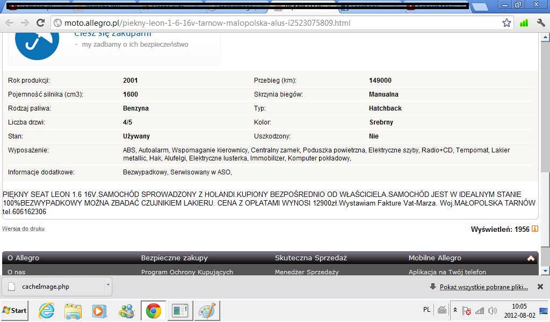Viewport: 550px width, 322px height.
Task: Click the browser Forward arrow
Action: click(x=25, y=23)
